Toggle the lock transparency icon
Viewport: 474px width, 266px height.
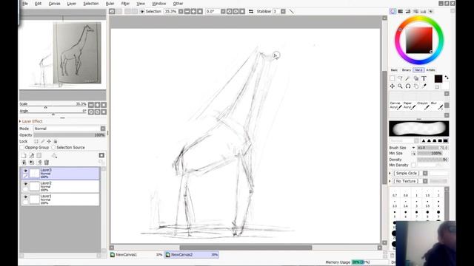point(36,141)
